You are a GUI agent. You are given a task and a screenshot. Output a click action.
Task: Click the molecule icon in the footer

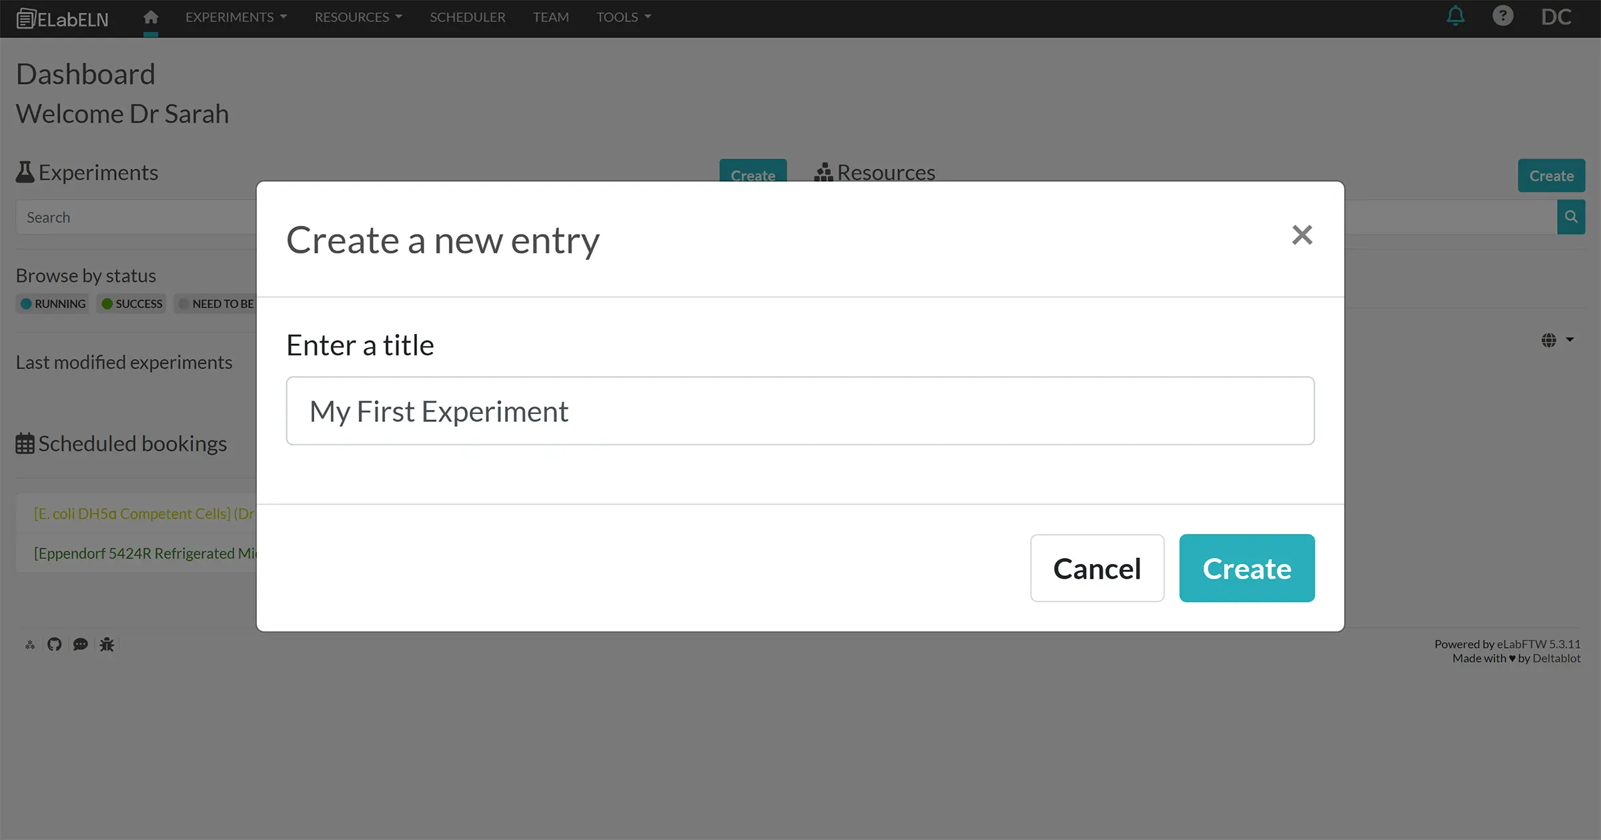click(29, 644)
